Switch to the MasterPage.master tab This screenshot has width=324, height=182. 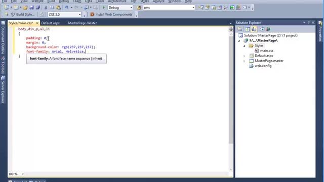82,23
